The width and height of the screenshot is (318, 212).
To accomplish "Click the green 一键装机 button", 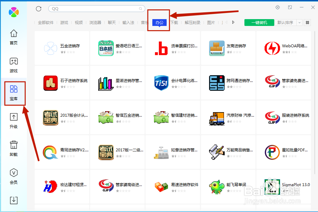I will coord(259,22).
